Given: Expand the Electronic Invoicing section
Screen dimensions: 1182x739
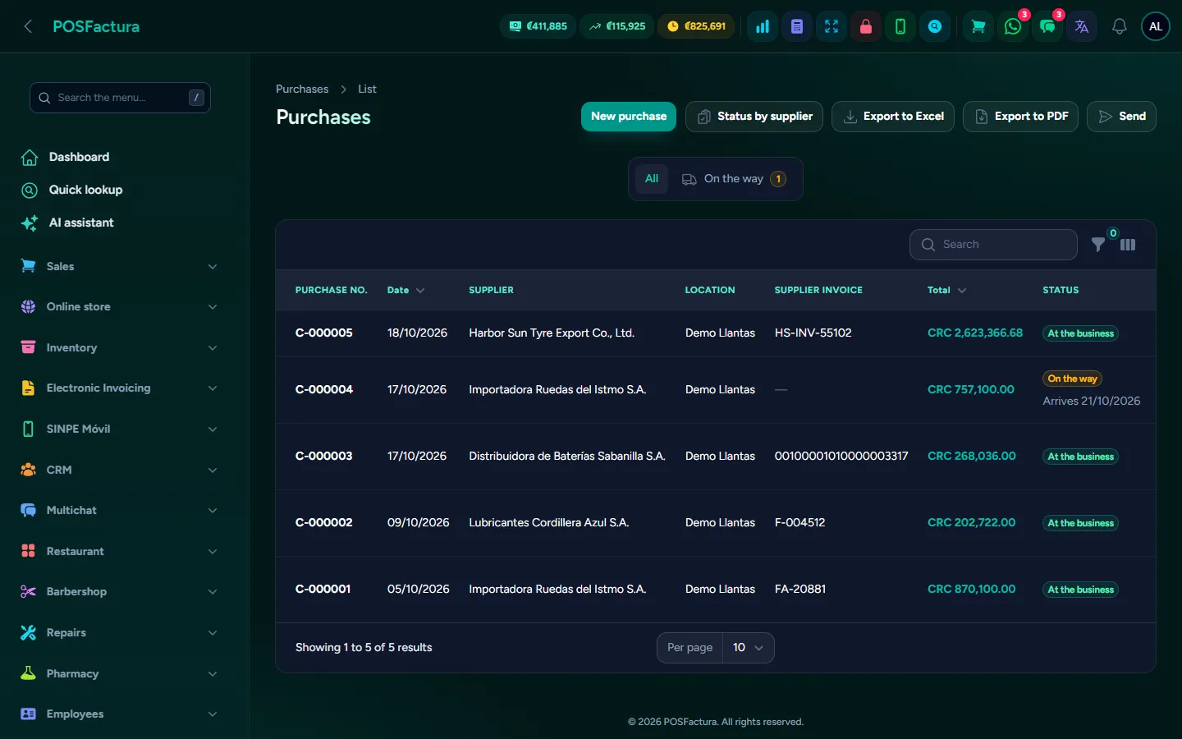Looking at the screenshot, I should click(x=120, y=388).
